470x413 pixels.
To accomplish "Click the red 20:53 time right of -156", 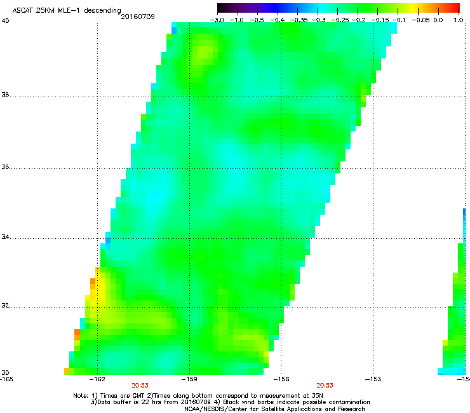I will coord(325,386).
